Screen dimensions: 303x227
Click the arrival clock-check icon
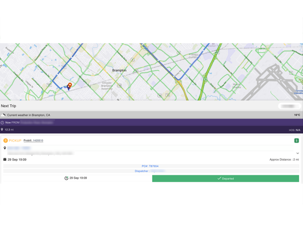pyautogui.click(x=66, y=178)
